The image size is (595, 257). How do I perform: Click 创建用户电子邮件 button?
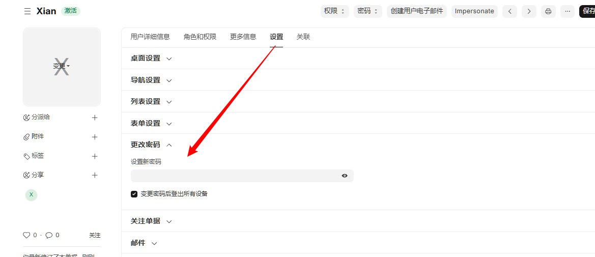[416, 11]
